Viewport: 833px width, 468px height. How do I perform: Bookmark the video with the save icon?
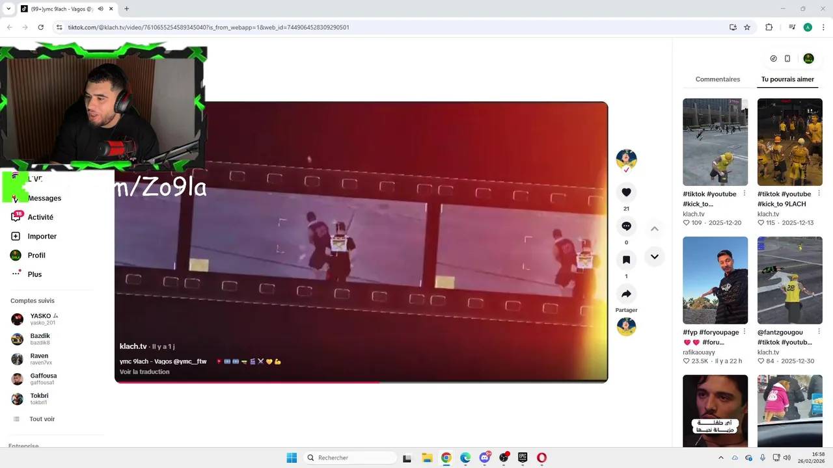626,260
